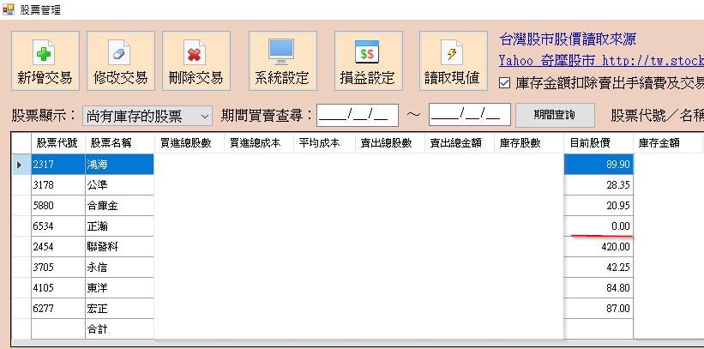Click the 合計 total row cell
This screenshot has height=349, width=704.
click(119, 329)
